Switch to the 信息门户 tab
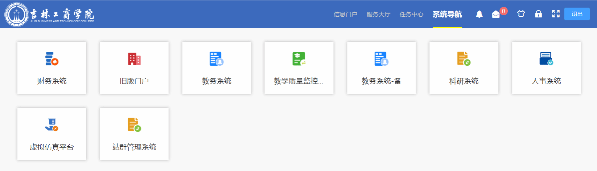The height and width of the screenshot is (171, 597). tap(345, 14)
